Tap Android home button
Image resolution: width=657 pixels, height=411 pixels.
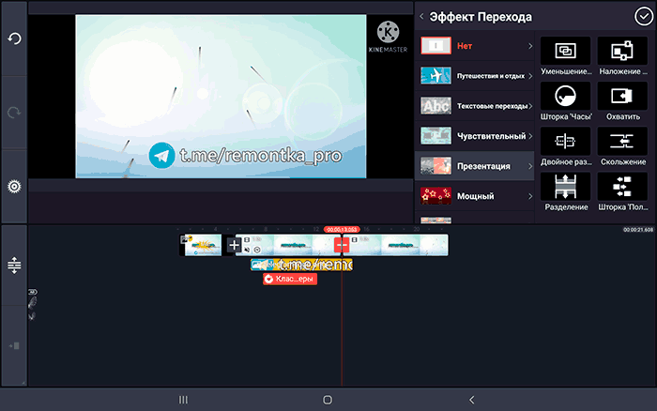pyautogui.click(x=328, y=400)
